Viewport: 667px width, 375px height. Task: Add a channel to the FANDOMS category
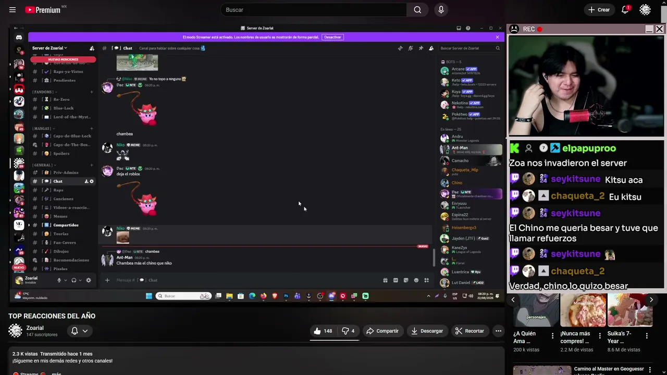click(91, 92)
